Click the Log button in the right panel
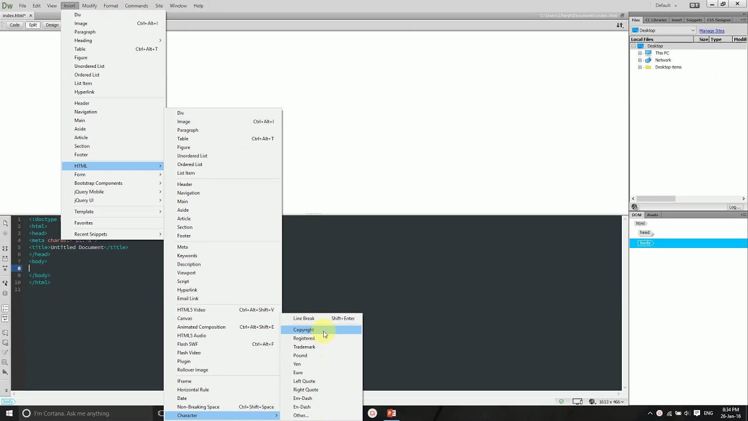The width and height of the screenshot is (748, 421). [x=734, y=207]
